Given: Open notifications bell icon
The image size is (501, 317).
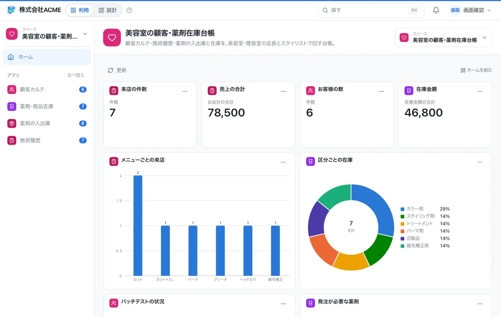Looking at the screenshot, I should tap(436, 10).
